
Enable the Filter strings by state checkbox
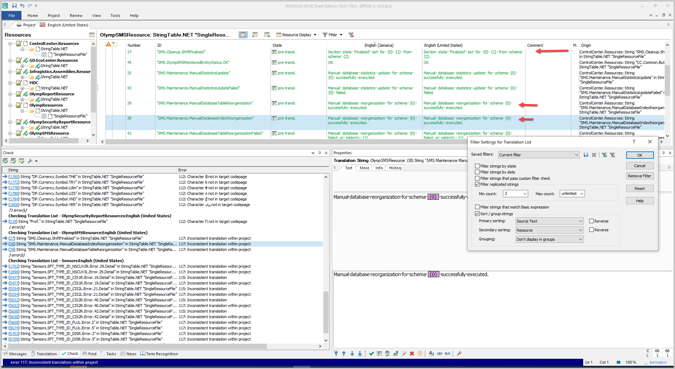477,166
